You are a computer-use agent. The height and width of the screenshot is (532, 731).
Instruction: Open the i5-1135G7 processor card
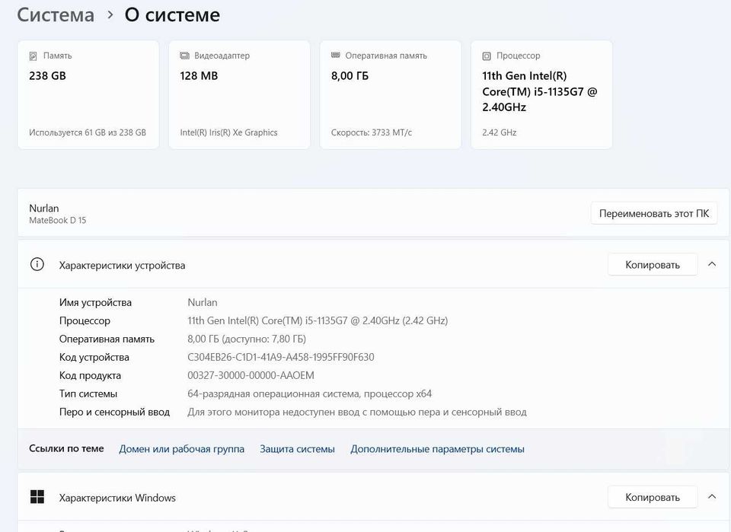(541, 95)
